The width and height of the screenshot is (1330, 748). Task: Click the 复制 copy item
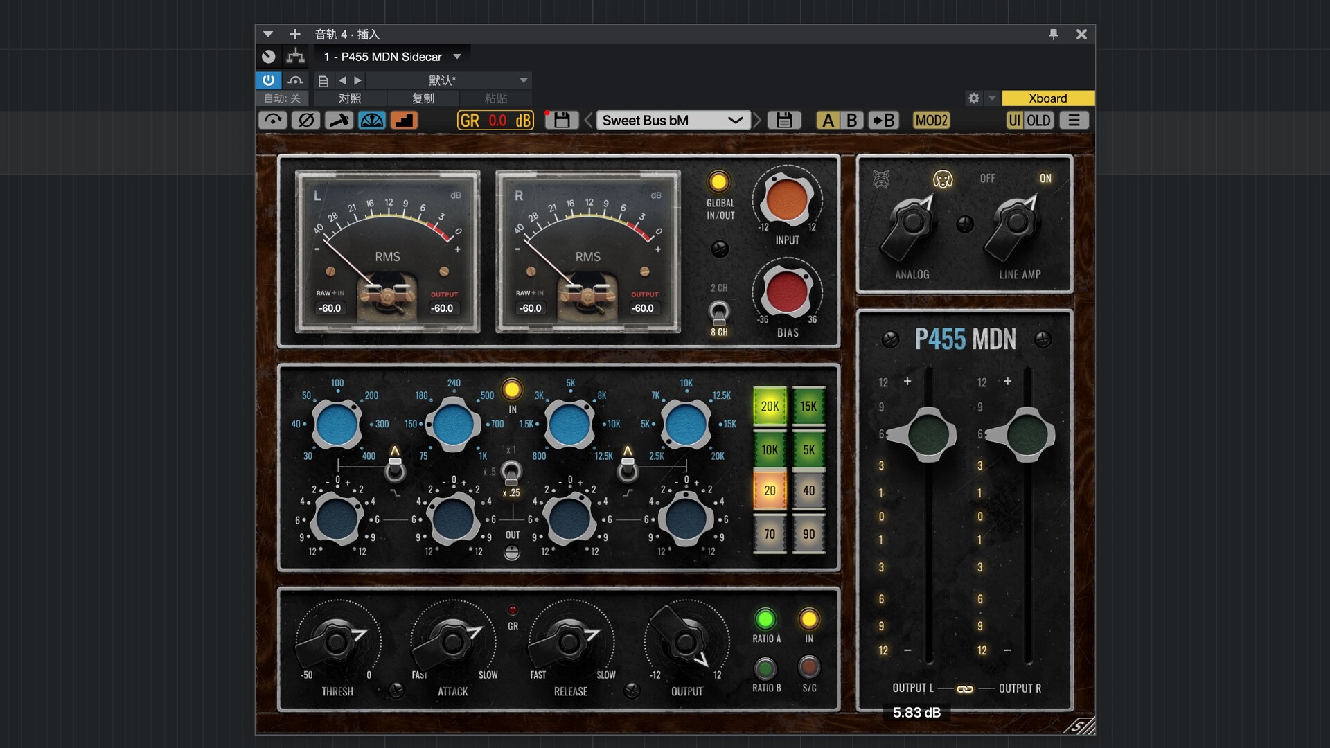(423, 98)
